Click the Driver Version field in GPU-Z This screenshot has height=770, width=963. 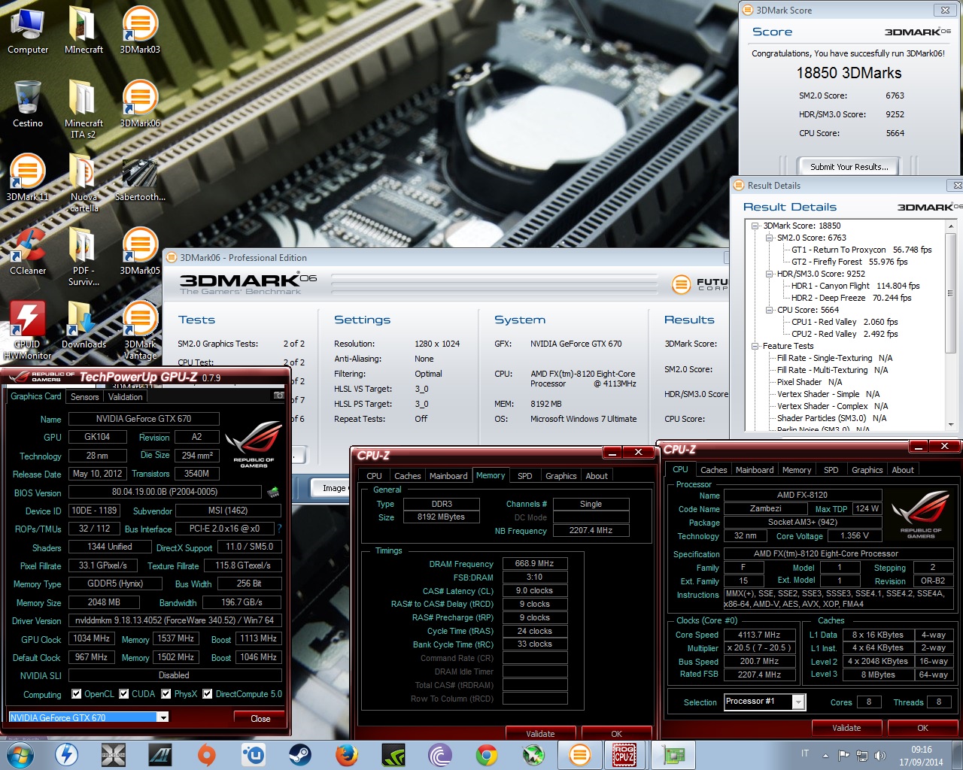click(175, 620)
